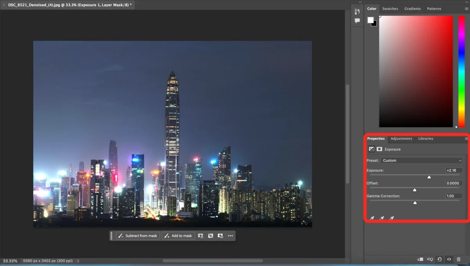470x266 pixels.
Task: Click the Subtract from mask button
Action: [138, 235]
